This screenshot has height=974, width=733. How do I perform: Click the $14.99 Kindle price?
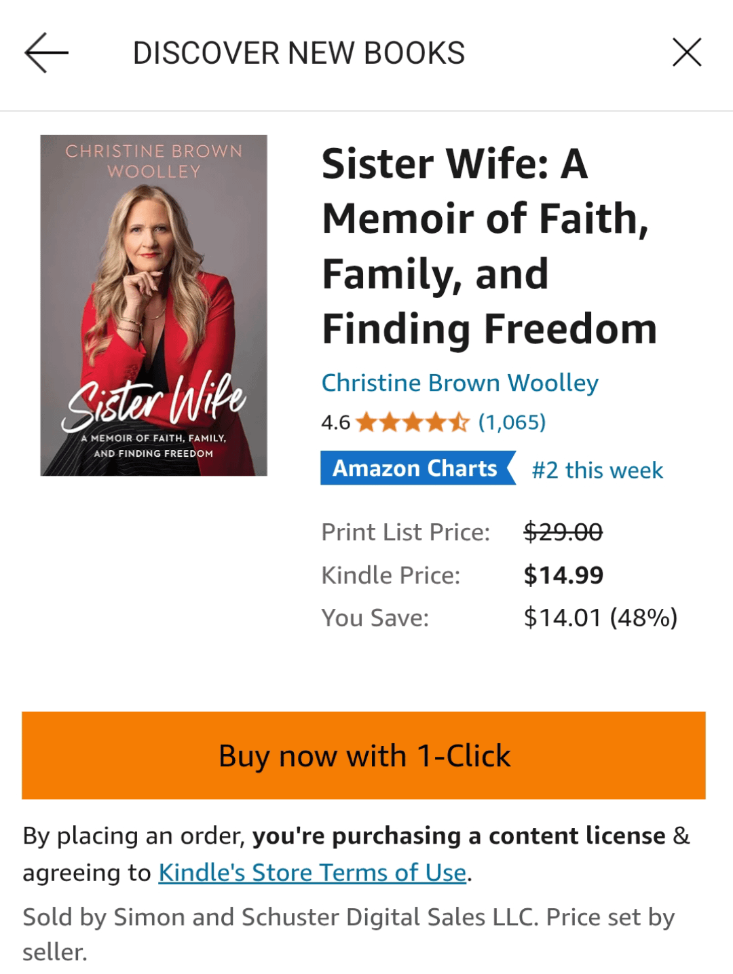pos(563,575)
